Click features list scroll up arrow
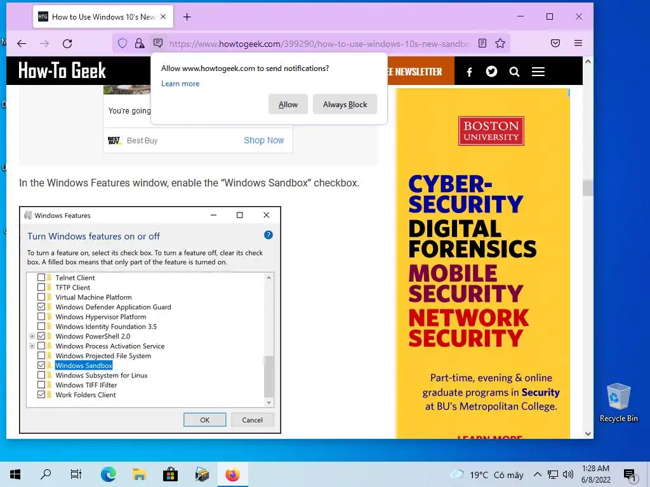650x487 pixels. tap(269, 278)
